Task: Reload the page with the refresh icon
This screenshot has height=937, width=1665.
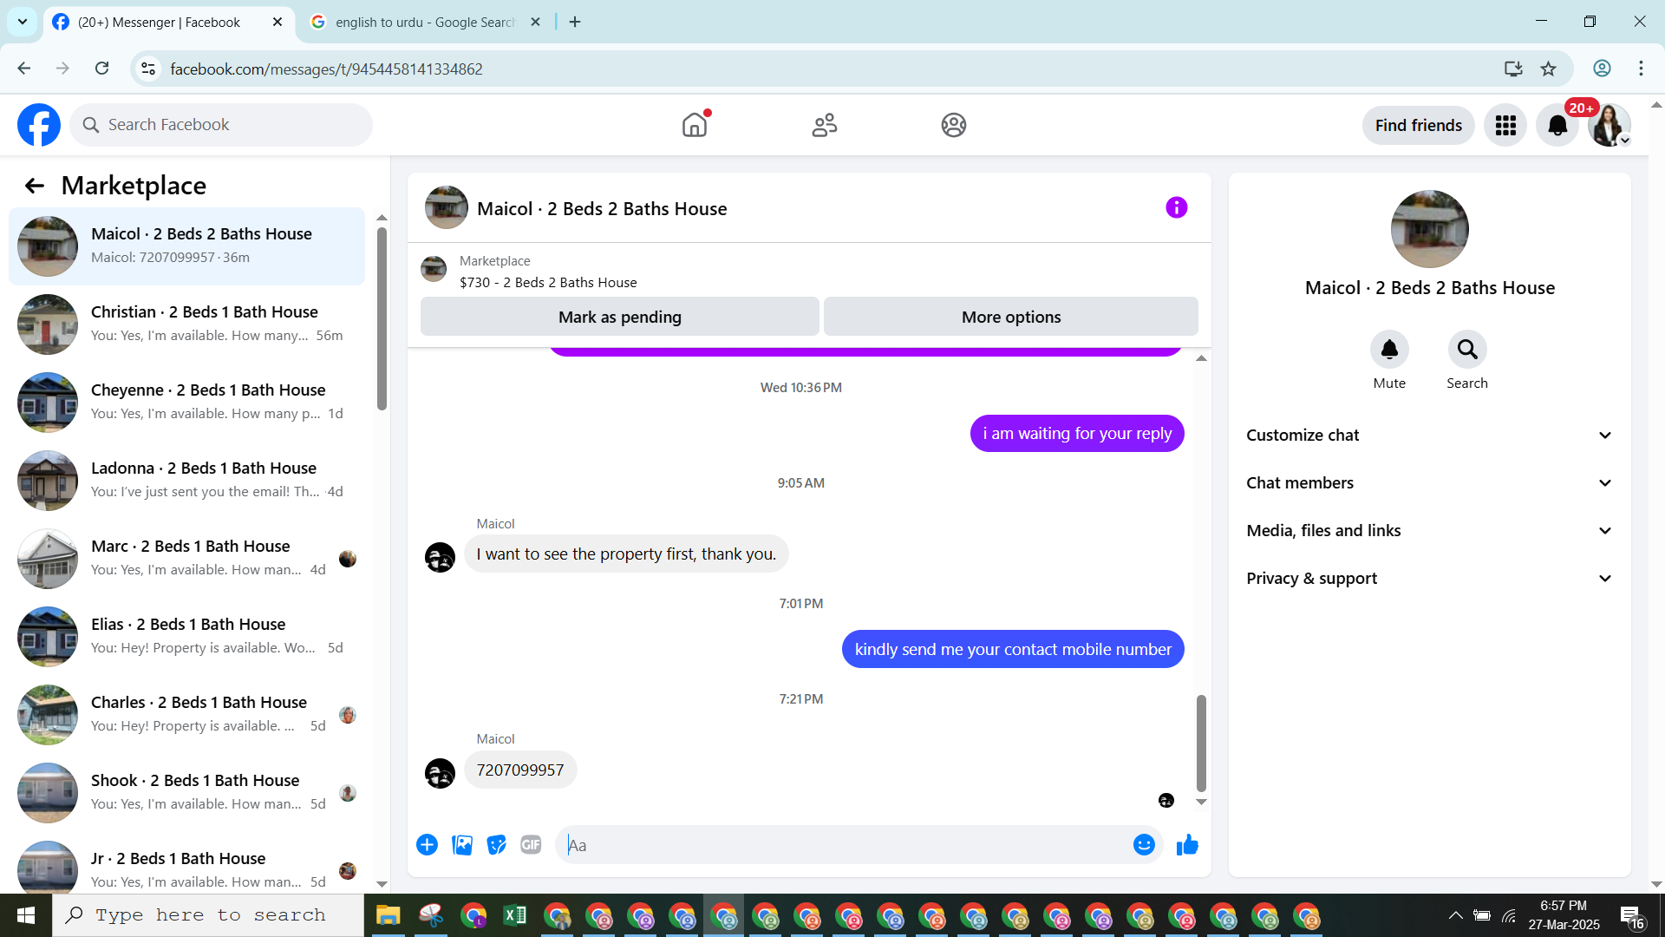Action: 101,69
